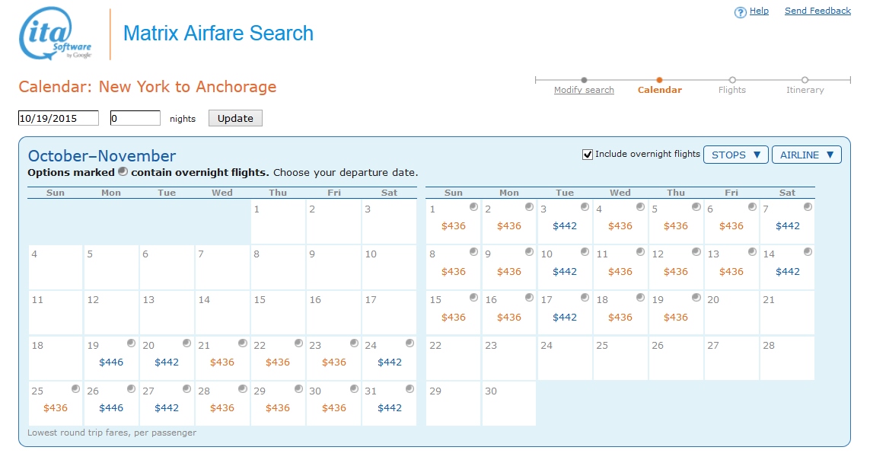Click the nights number input field
This screenshot has width=870, height=463.
click(x=135, y=118)
